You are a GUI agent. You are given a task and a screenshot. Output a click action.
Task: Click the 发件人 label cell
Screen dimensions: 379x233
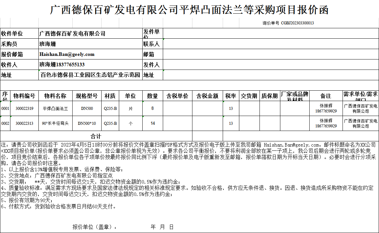(x=153, y=65)
